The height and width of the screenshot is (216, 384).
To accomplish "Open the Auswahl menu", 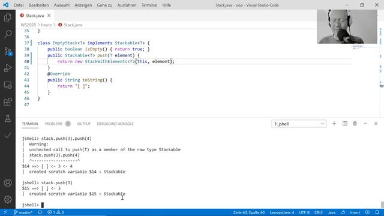I will 61,5.
